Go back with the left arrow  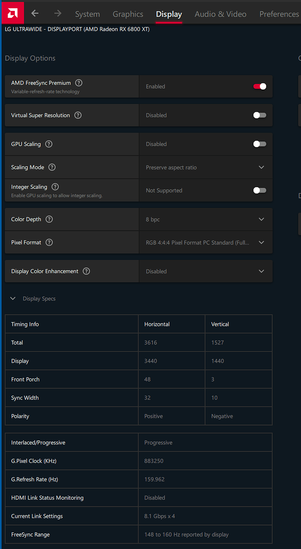point(35,14)
